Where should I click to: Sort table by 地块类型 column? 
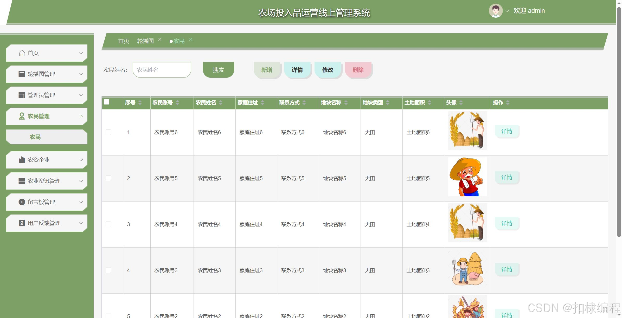pyautogui.click(x=388, y=103)
